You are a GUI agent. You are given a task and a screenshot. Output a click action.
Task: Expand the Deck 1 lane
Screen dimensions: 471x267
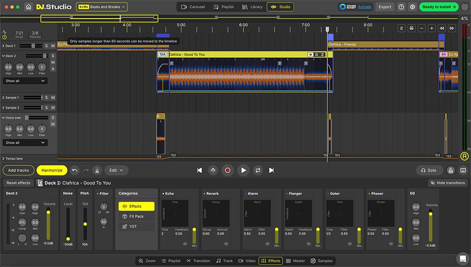pyautogui.click(x=3, y=46)
